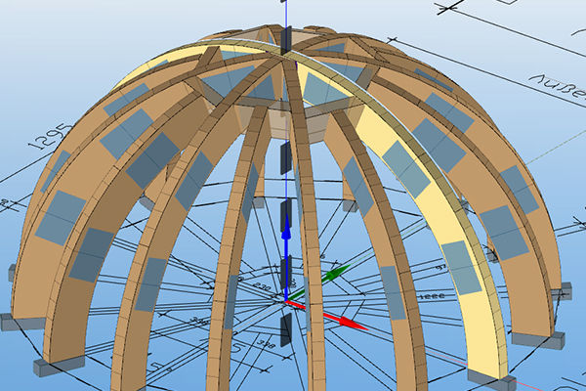
Task: Select the gray footing at far right edge
Action: pos(562,291)
